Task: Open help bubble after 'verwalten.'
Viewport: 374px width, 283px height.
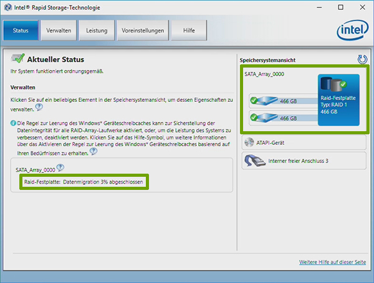Action: click(39, 107)
